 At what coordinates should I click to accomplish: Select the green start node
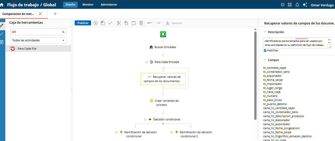tap(163, 34)
